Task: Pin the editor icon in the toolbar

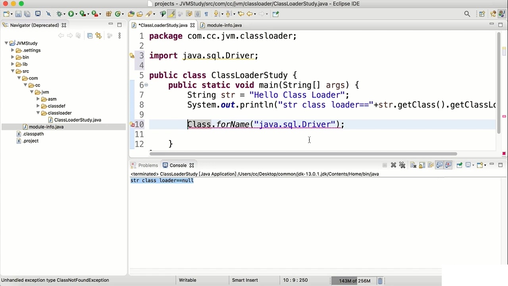Action: coord(276,14)
